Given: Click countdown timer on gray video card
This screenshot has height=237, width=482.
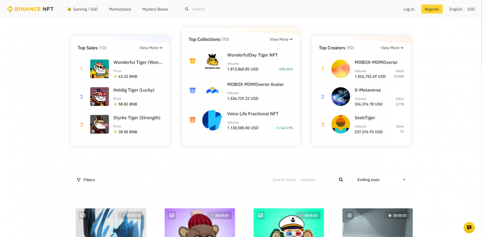Looking at the screenshot, I should (397, 216).
